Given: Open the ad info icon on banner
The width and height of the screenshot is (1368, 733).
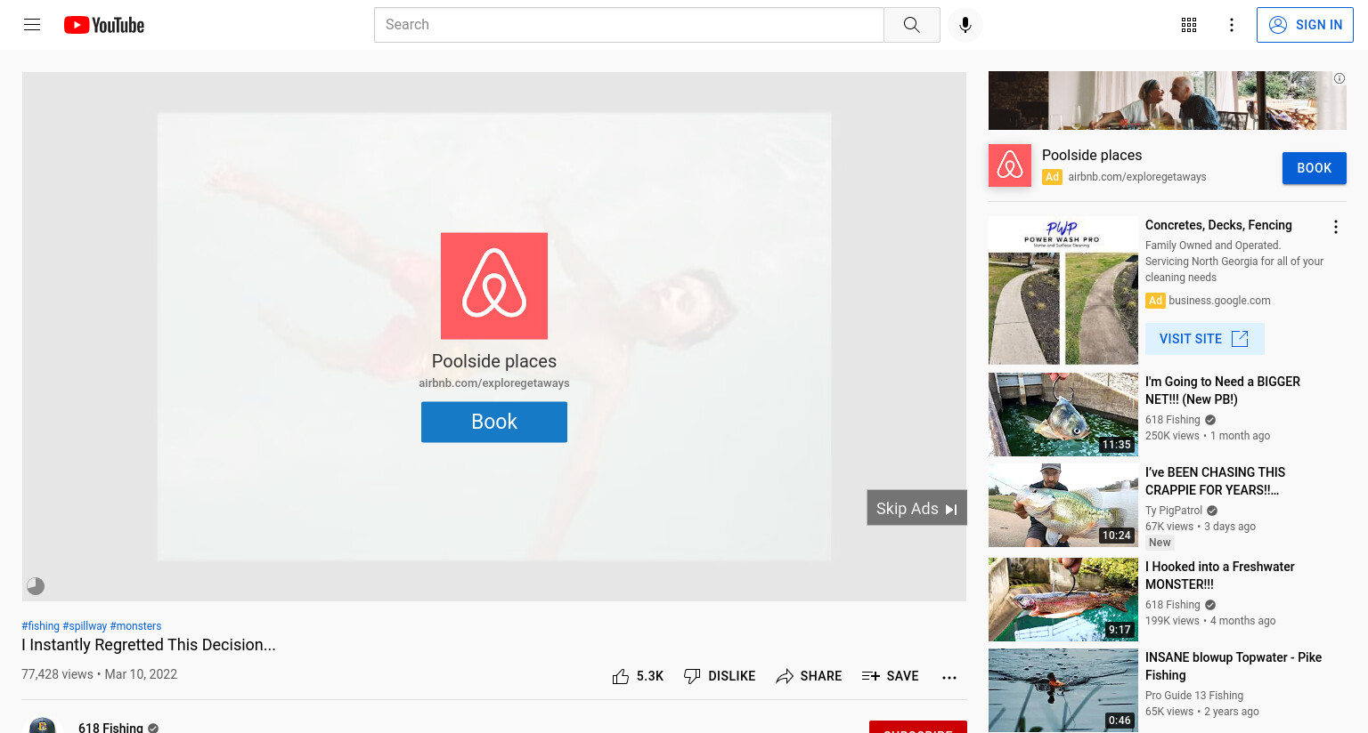Looking at the screenshot, I should coord(1339,79).
